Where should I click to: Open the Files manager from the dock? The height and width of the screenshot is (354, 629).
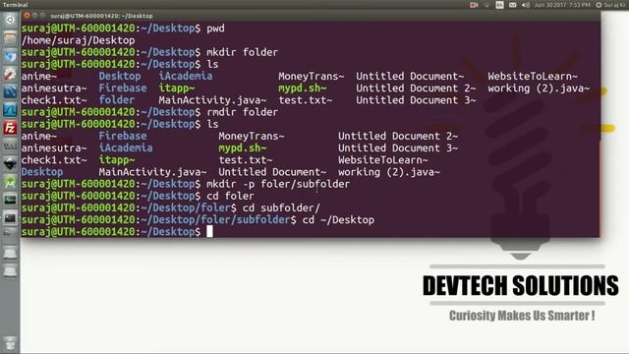[x=10, y=38]
